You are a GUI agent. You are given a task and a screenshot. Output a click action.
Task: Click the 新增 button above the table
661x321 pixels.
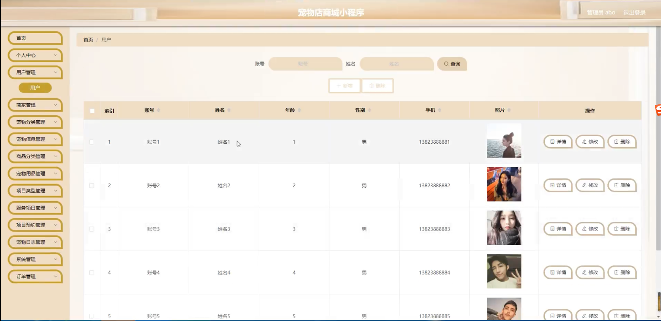pos(344,86)
